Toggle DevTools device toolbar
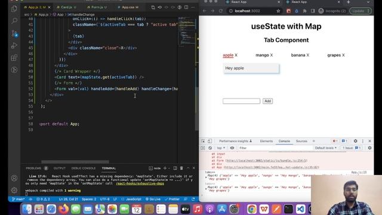The width and height of the screenshot is (382, 215). tap(210, 141)
